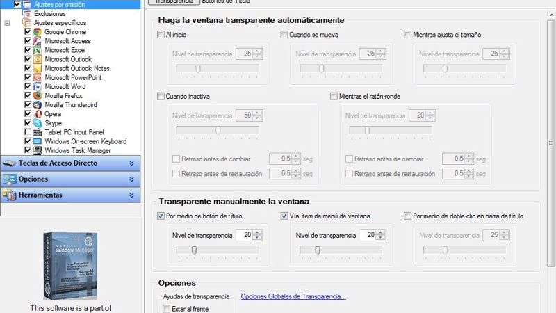The width and height of the screenshot is (556, 313).
Task: Click the Opciones panel icon
Action: (x=10, y=179)
